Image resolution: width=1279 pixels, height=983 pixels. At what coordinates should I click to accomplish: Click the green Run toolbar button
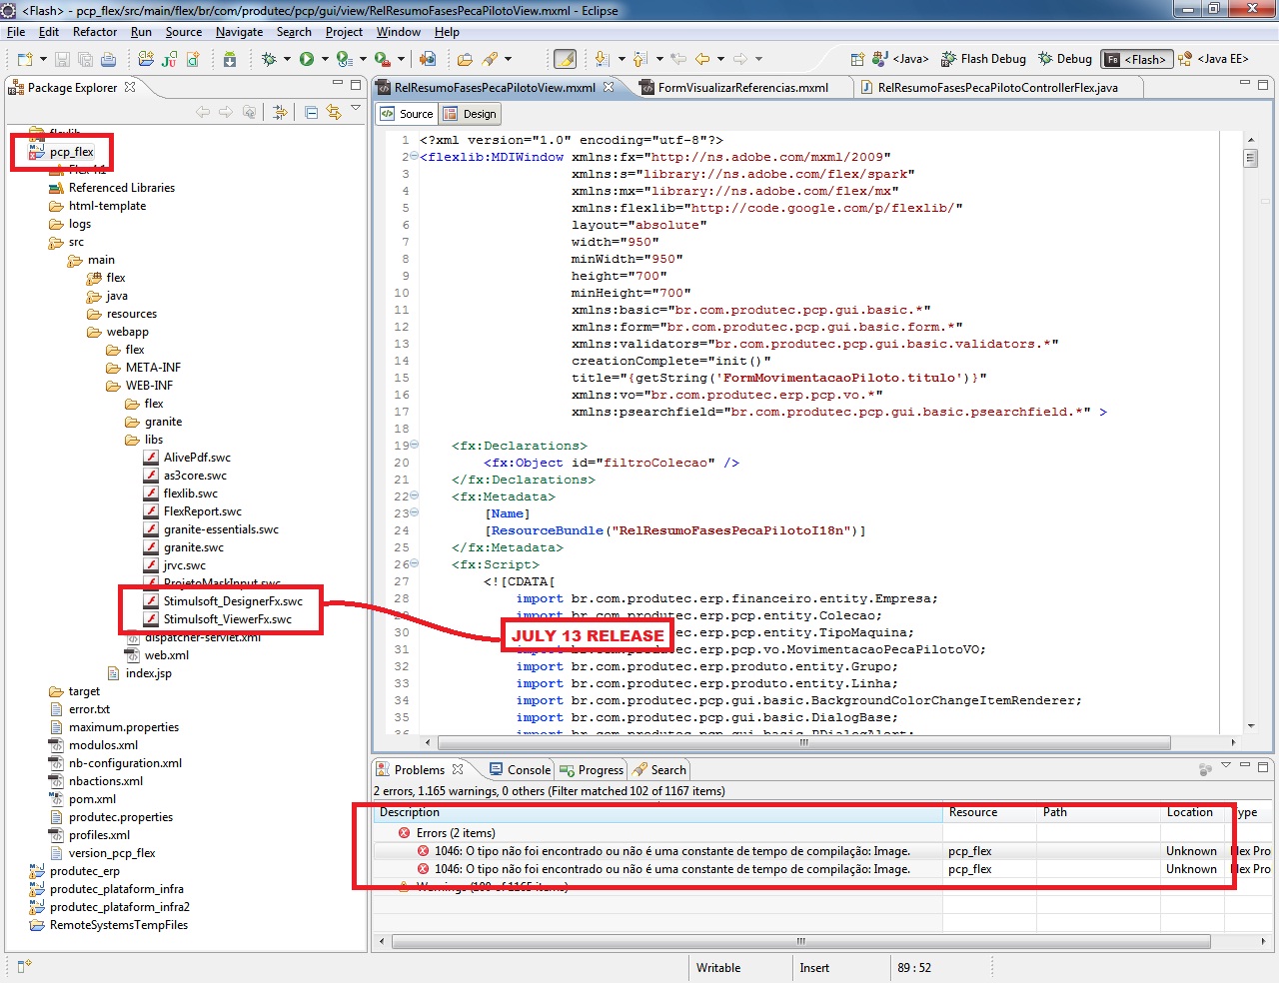click(307, 59)
